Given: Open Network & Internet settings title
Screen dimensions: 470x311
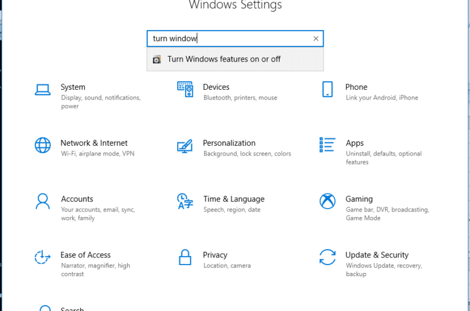Looking at the screenshot, I should (x=94, y=143).
